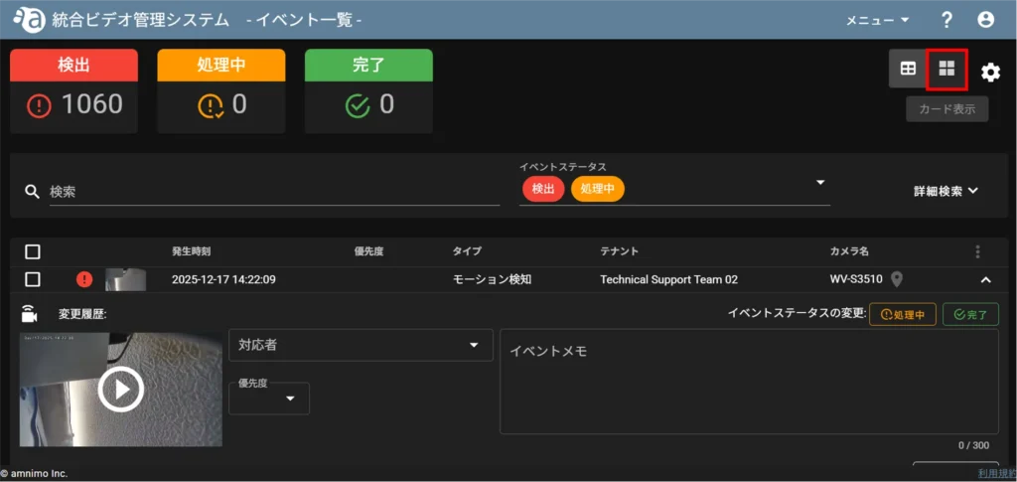Play the event video thumbnail
1017x482 pixels.
pyautogui.click(x=121, y=389)
